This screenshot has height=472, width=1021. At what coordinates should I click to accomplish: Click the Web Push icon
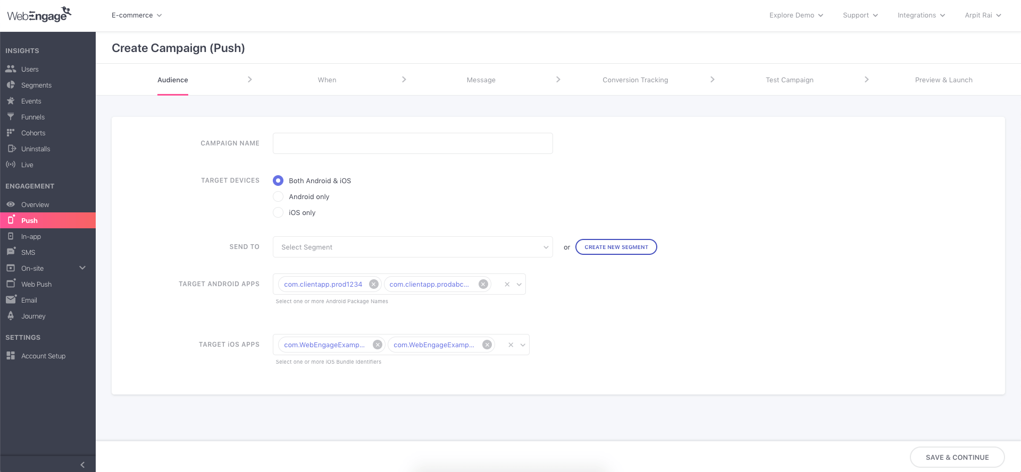coord(11,284)
